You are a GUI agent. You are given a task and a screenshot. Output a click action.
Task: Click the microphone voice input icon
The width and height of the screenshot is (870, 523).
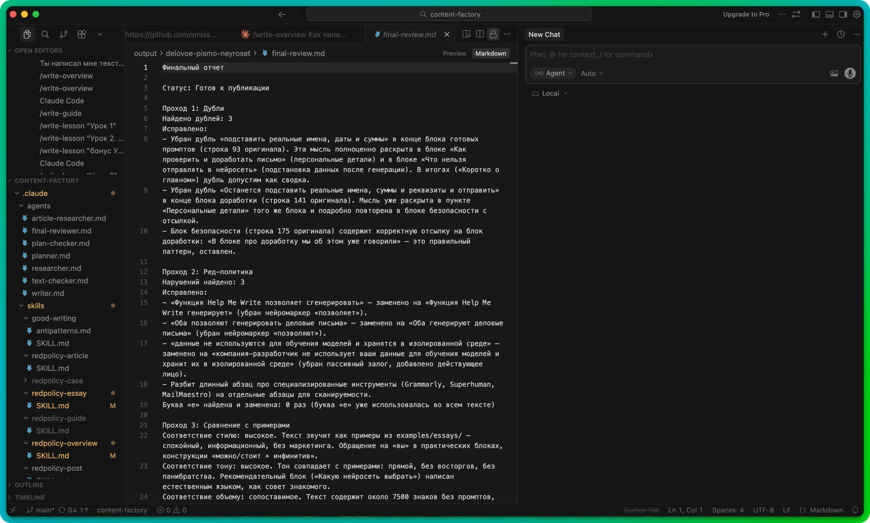850,73
